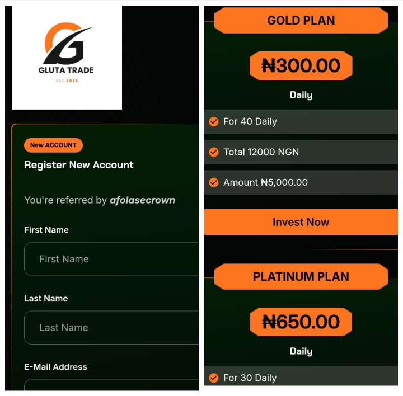The width and height of the screenshot is (403, 396).
Task: Focus the Last Name input field
Action: point(111,327)
